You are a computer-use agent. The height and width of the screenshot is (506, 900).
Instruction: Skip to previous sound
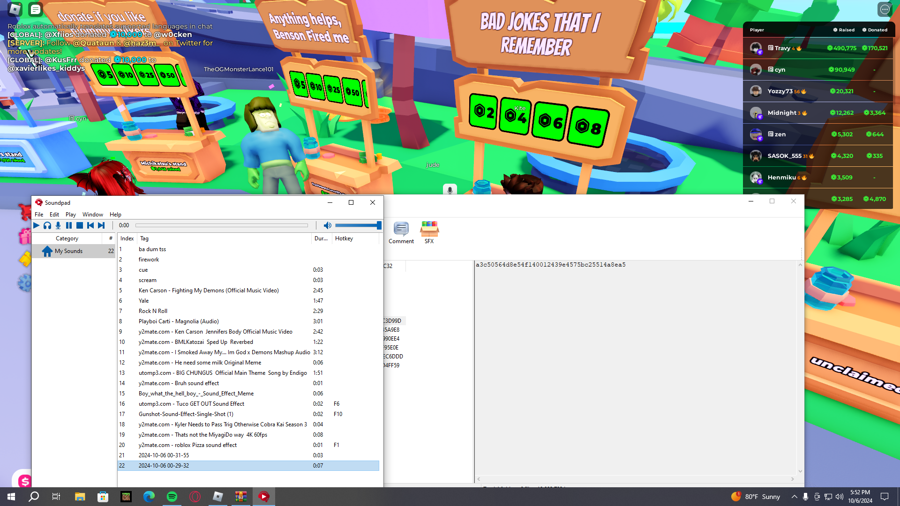pos(90,225)
